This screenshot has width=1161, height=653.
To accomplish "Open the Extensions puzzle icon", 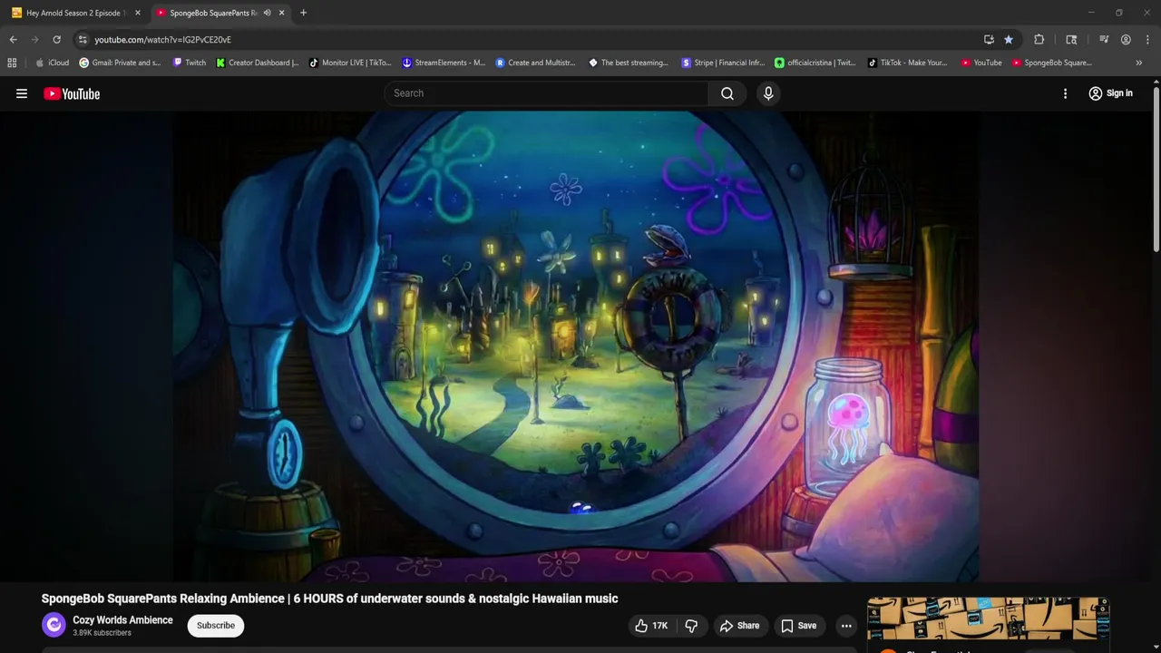I will point(1039,40).
